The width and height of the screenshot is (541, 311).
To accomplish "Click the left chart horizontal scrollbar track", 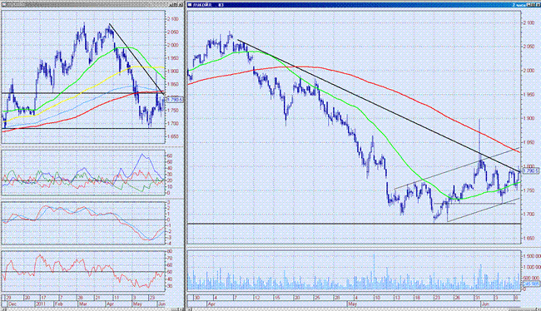I will tap(92, 309).
